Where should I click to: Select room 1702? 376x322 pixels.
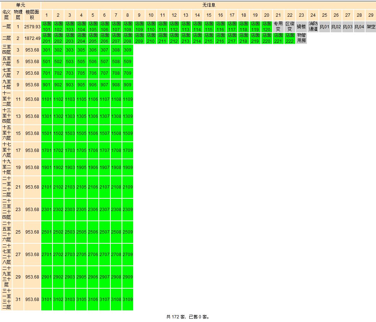[58, 150]
